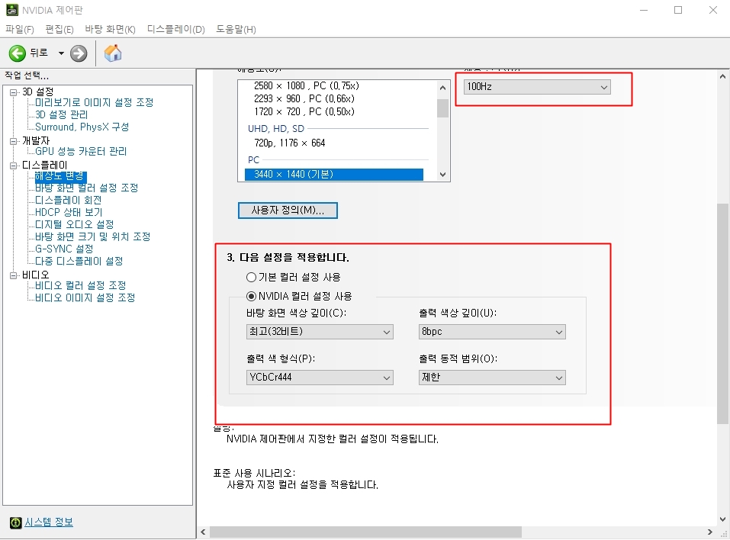Choose resolution 3440 × 1440 (기본)
The height and width of the screenshot is (540, 730).
(334, 174)
